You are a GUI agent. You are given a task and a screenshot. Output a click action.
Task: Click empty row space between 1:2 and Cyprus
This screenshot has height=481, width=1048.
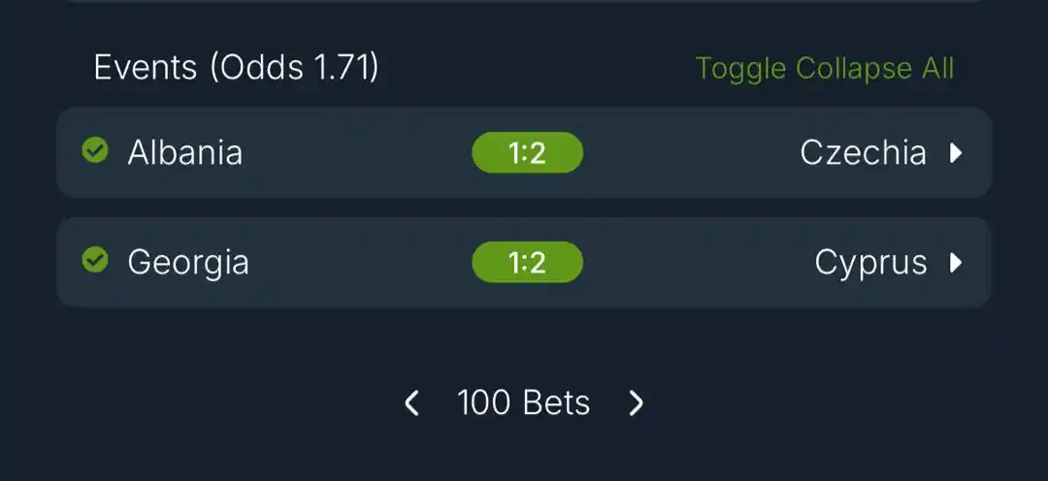pos(699,262)
